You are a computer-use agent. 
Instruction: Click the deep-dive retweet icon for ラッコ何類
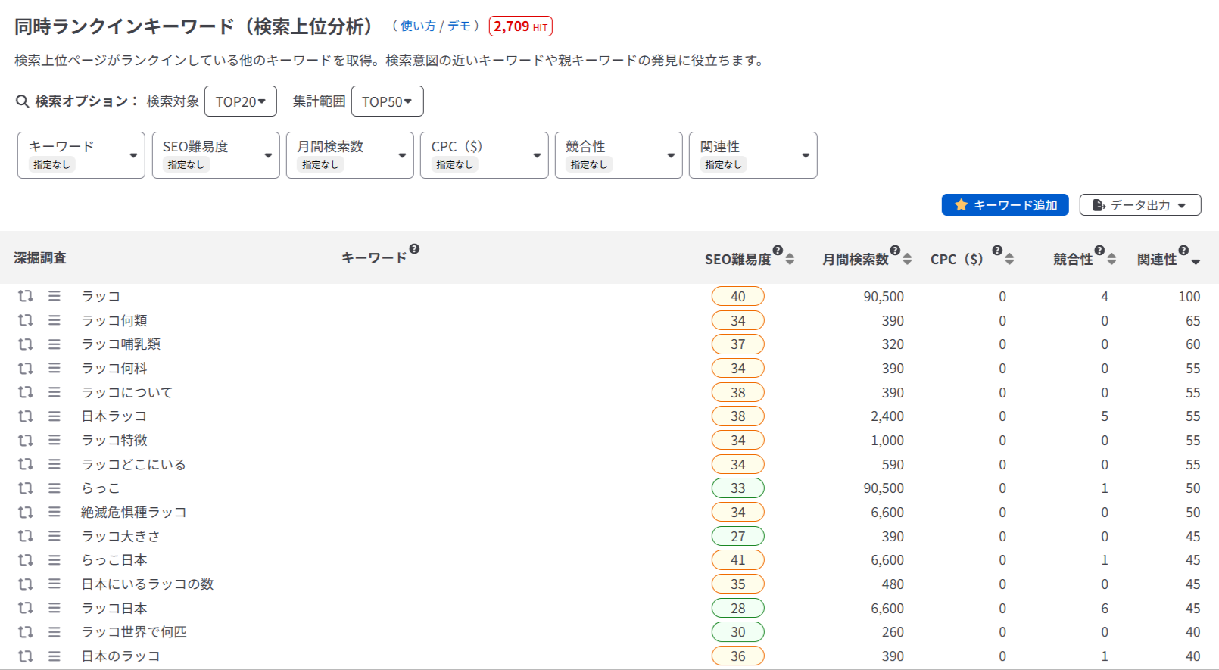[x=26, y=320]
